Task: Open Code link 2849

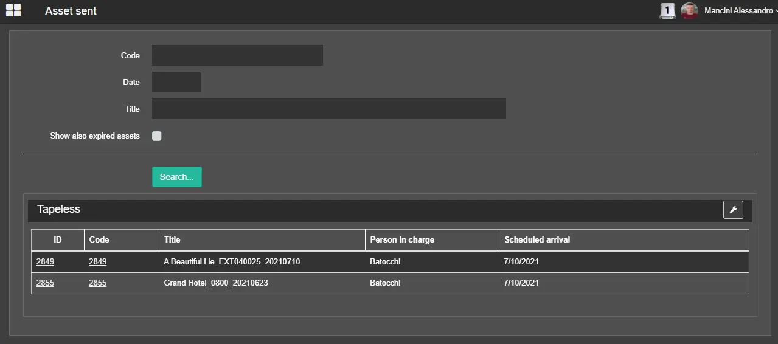Action: pos(97,262)
